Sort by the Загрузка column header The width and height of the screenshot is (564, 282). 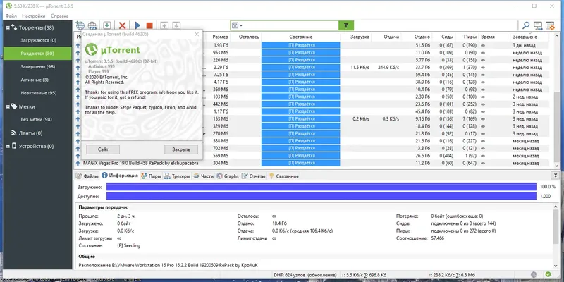pos(360,37)
